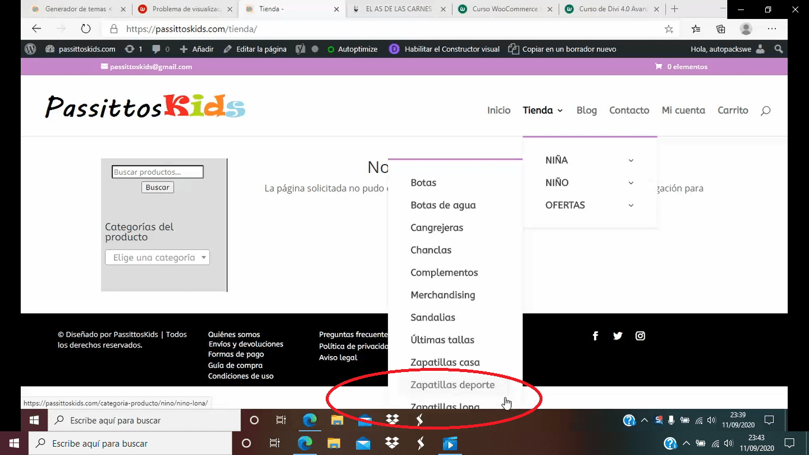Visit the Twitter icon in footer
Viewport: 809px width, 455px height.
click(x=618, y=336)
